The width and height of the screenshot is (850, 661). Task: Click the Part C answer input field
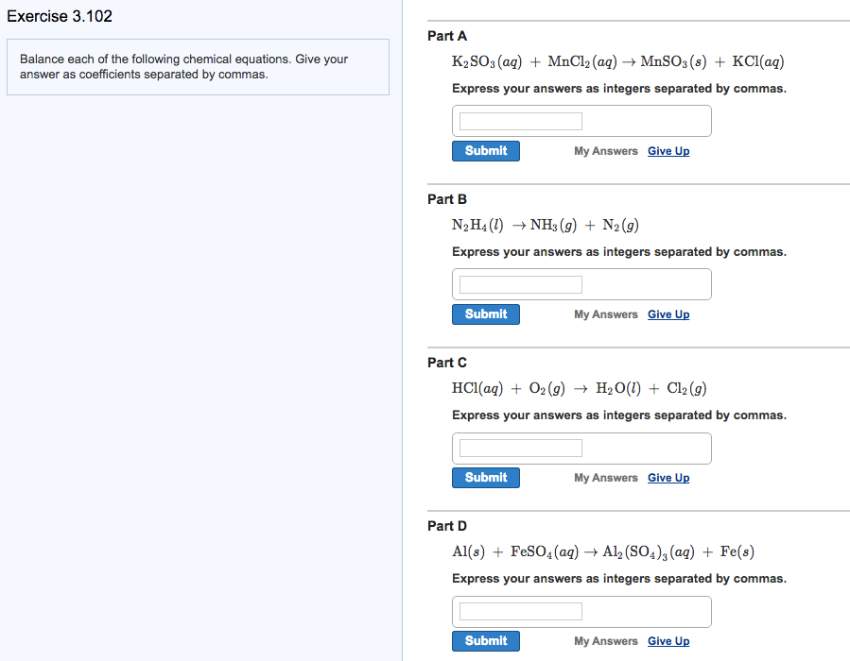click(518, 448)
